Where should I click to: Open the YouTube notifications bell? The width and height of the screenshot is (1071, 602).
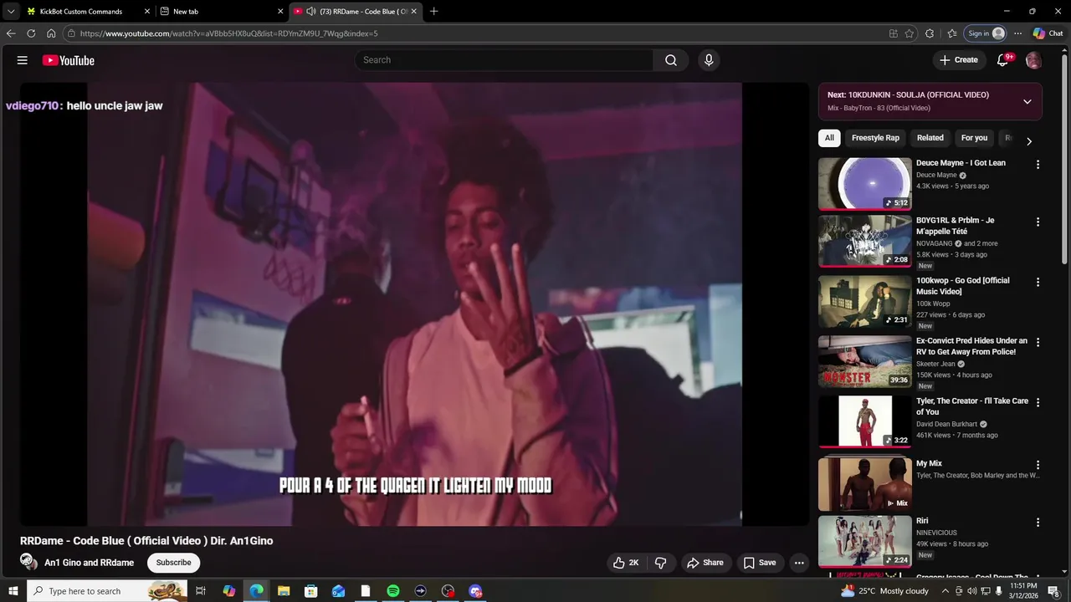(1002, 60)
